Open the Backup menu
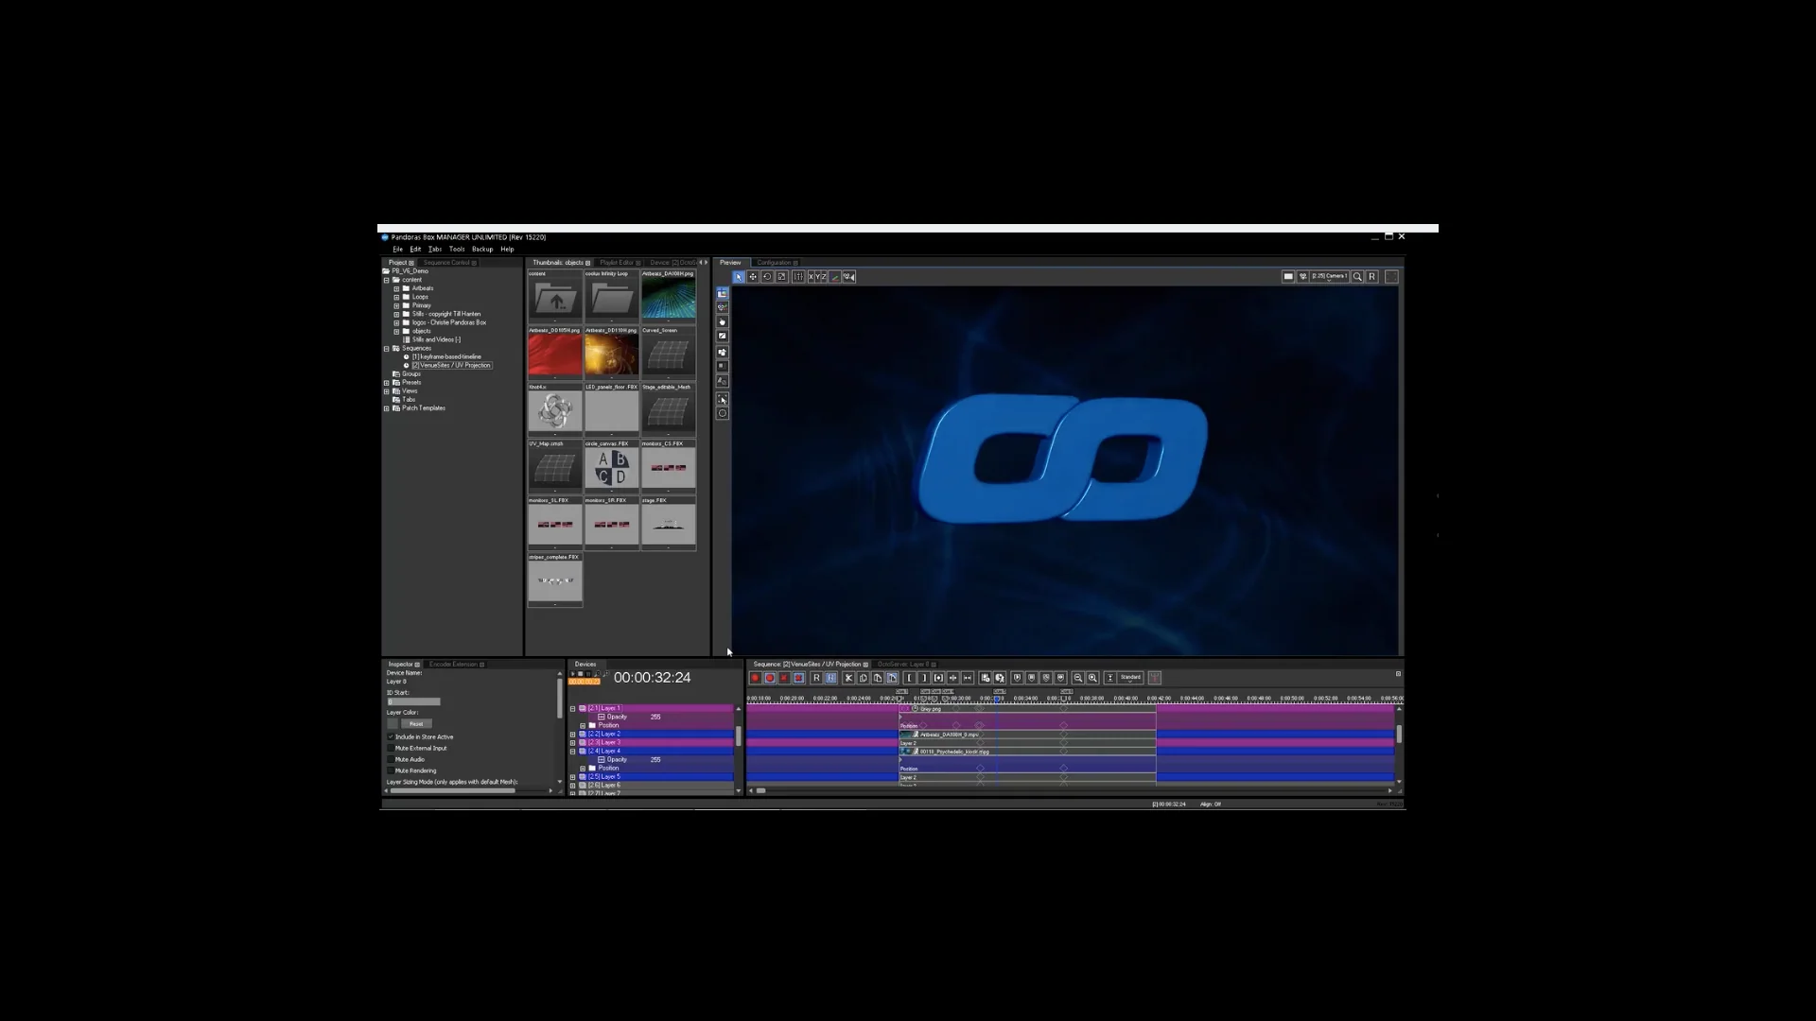This screenshot has height=1021, width=1816. click(x=482, y=250)
